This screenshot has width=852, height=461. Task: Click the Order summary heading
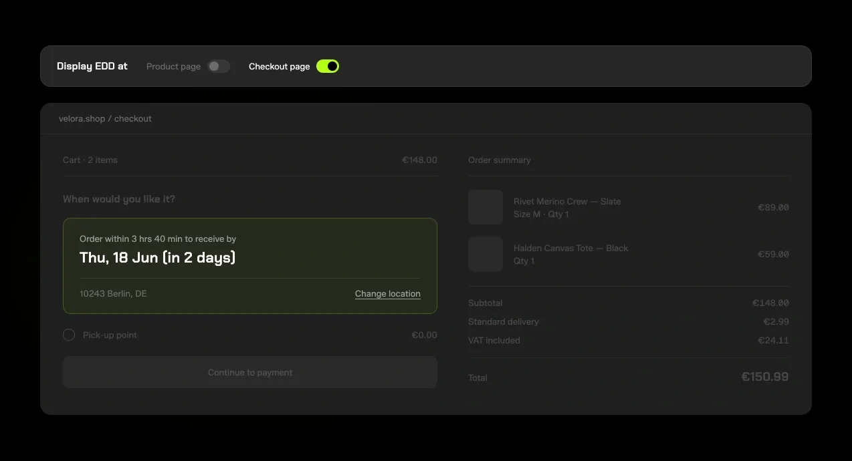[500, 160]
